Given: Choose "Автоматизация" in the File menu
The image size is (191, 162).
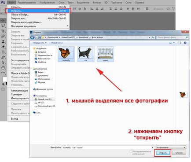Looking at the screenshot, I should click(x=18, y=91).
